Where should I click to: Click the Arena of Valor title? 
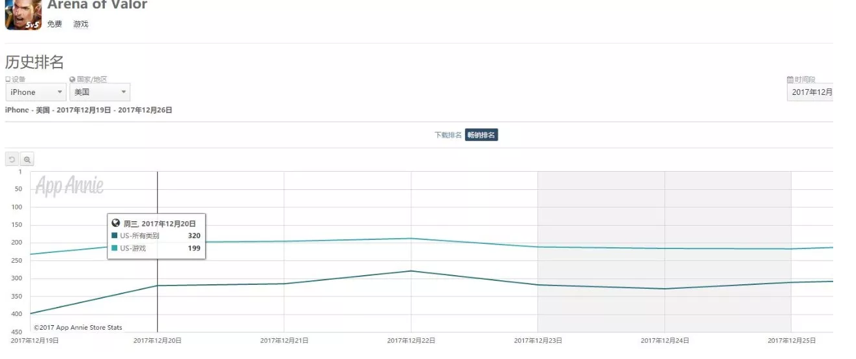point(97,5)
